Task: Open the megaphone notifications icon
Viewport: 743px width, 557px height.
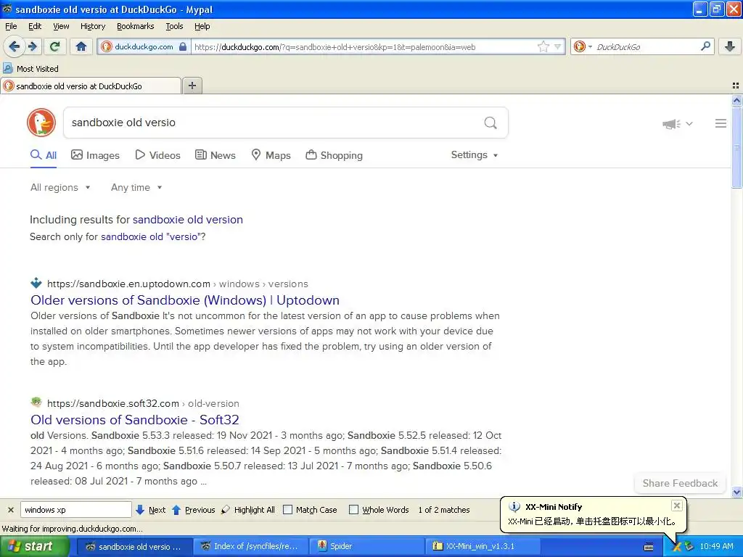Action: (671, 123)
